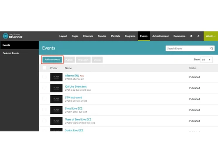Click Published status for STV test event
Viewport: 218px width, 163px height.
pos(194,99)
